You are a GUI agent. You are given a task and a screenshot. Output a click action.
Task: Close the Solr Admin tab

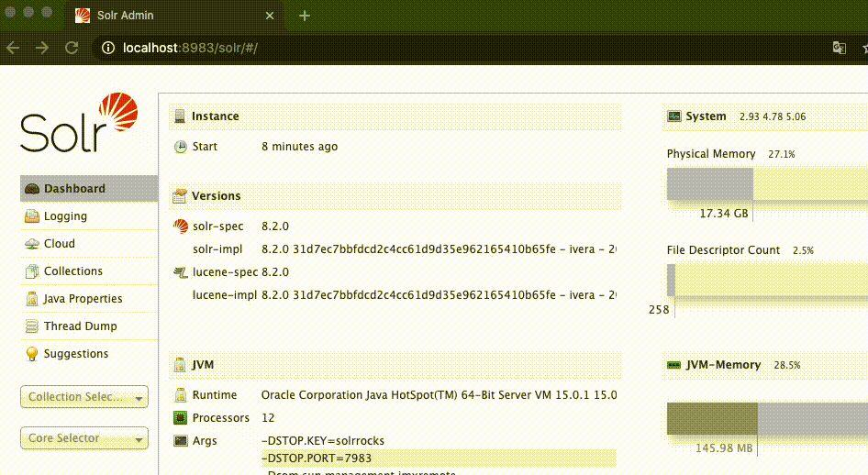tap(270, 16)
